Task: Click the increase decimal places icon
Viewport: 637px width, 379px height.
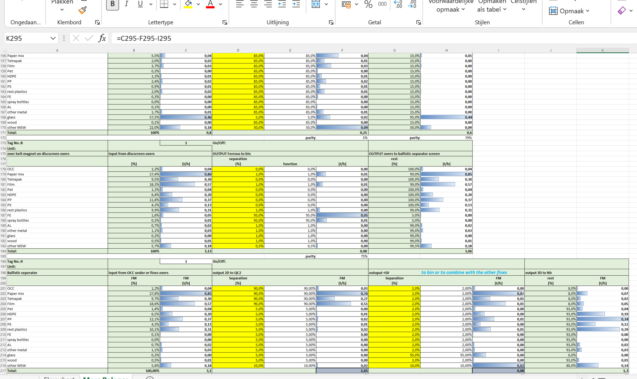Action: click(398, 4)
